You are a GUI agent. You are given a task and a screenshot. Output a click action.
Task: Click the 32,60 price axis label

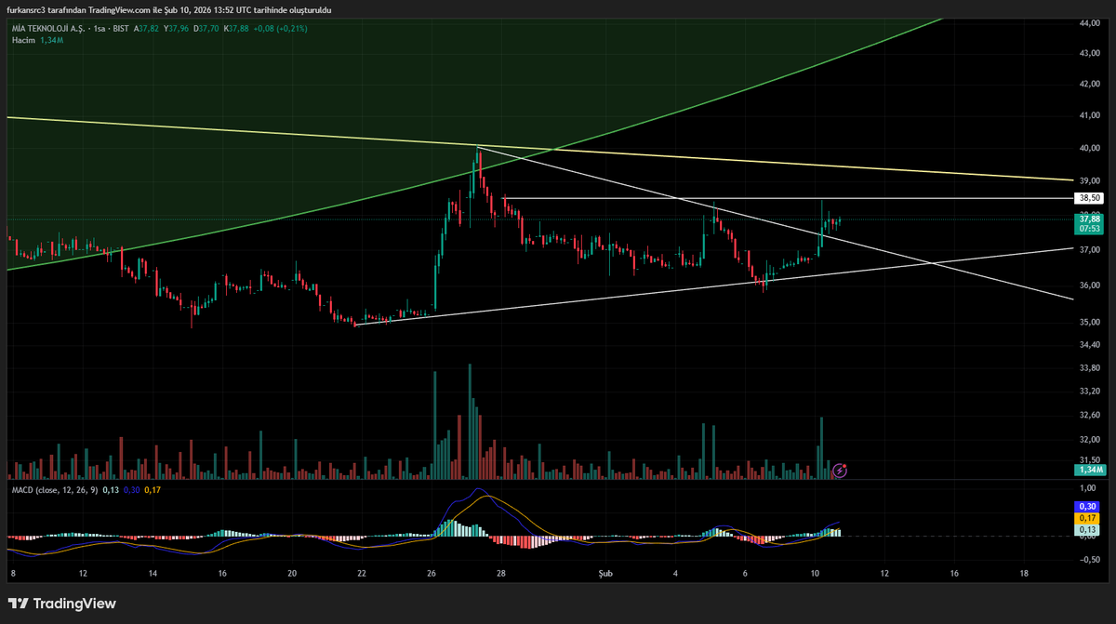(1090, 415)
